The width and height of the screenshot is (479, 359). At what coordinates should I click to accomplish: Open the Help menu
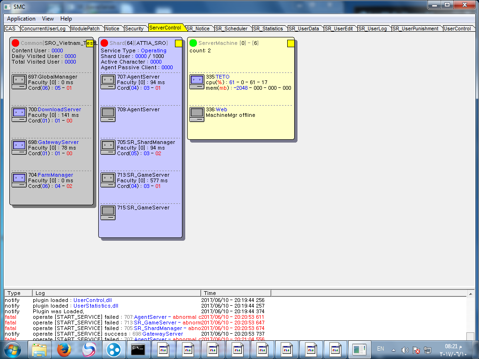click(66, 19)
